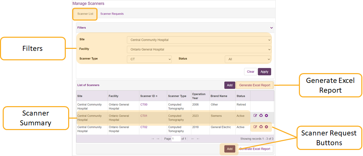Go to the first page of results
Viewport: 363px width, 156px height.
tap(153, 139)
